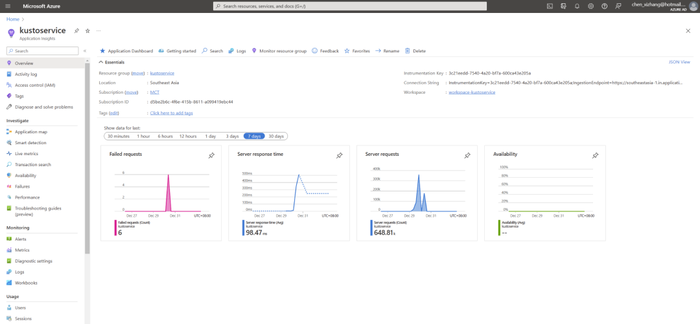Open Application Dashboard from toolbar

[x=126, y=51]
